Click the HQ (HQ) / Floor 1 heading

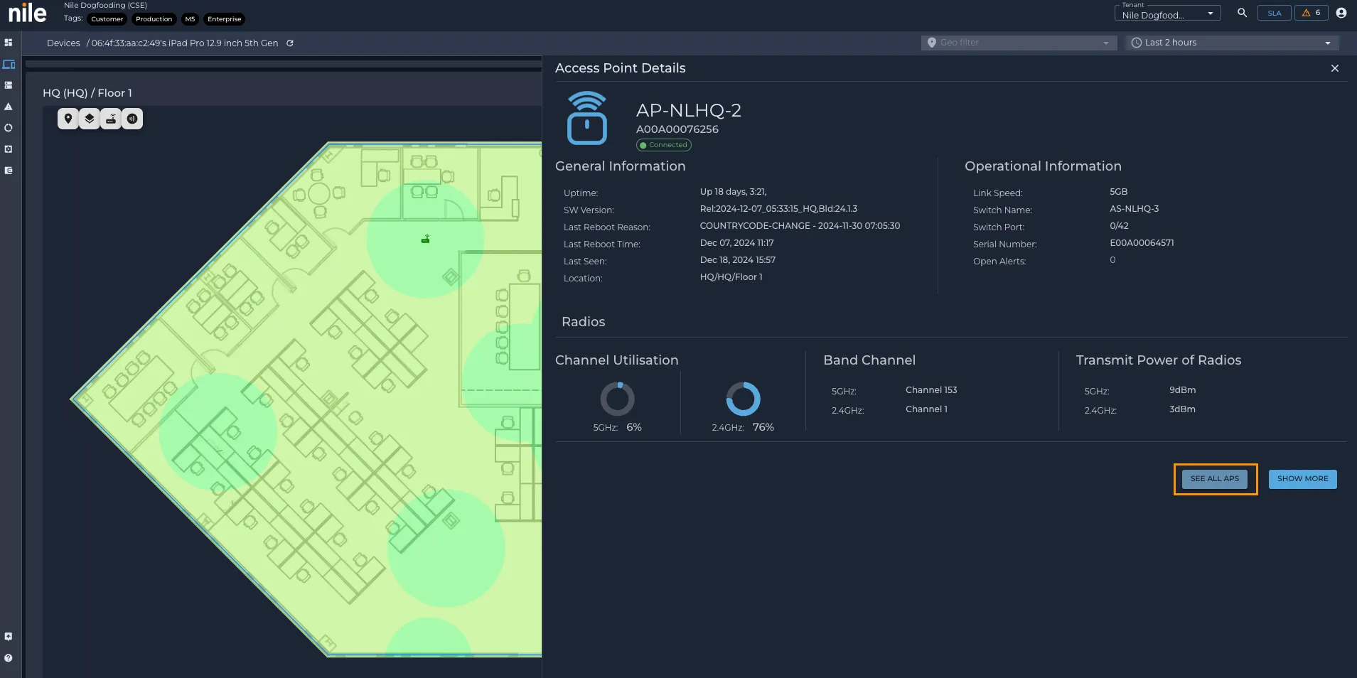click(x=87, y=93)
